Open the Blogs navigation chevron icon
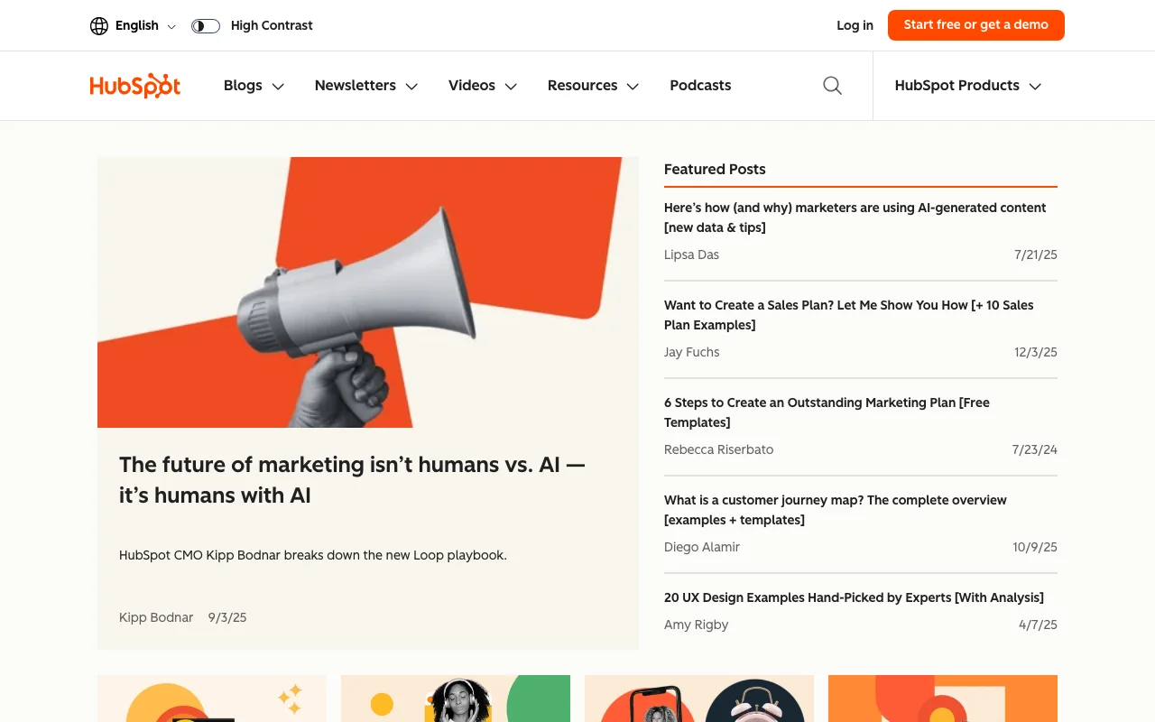Image resolution: width=1155 pixels, height=722 pixels. [278, 86]
